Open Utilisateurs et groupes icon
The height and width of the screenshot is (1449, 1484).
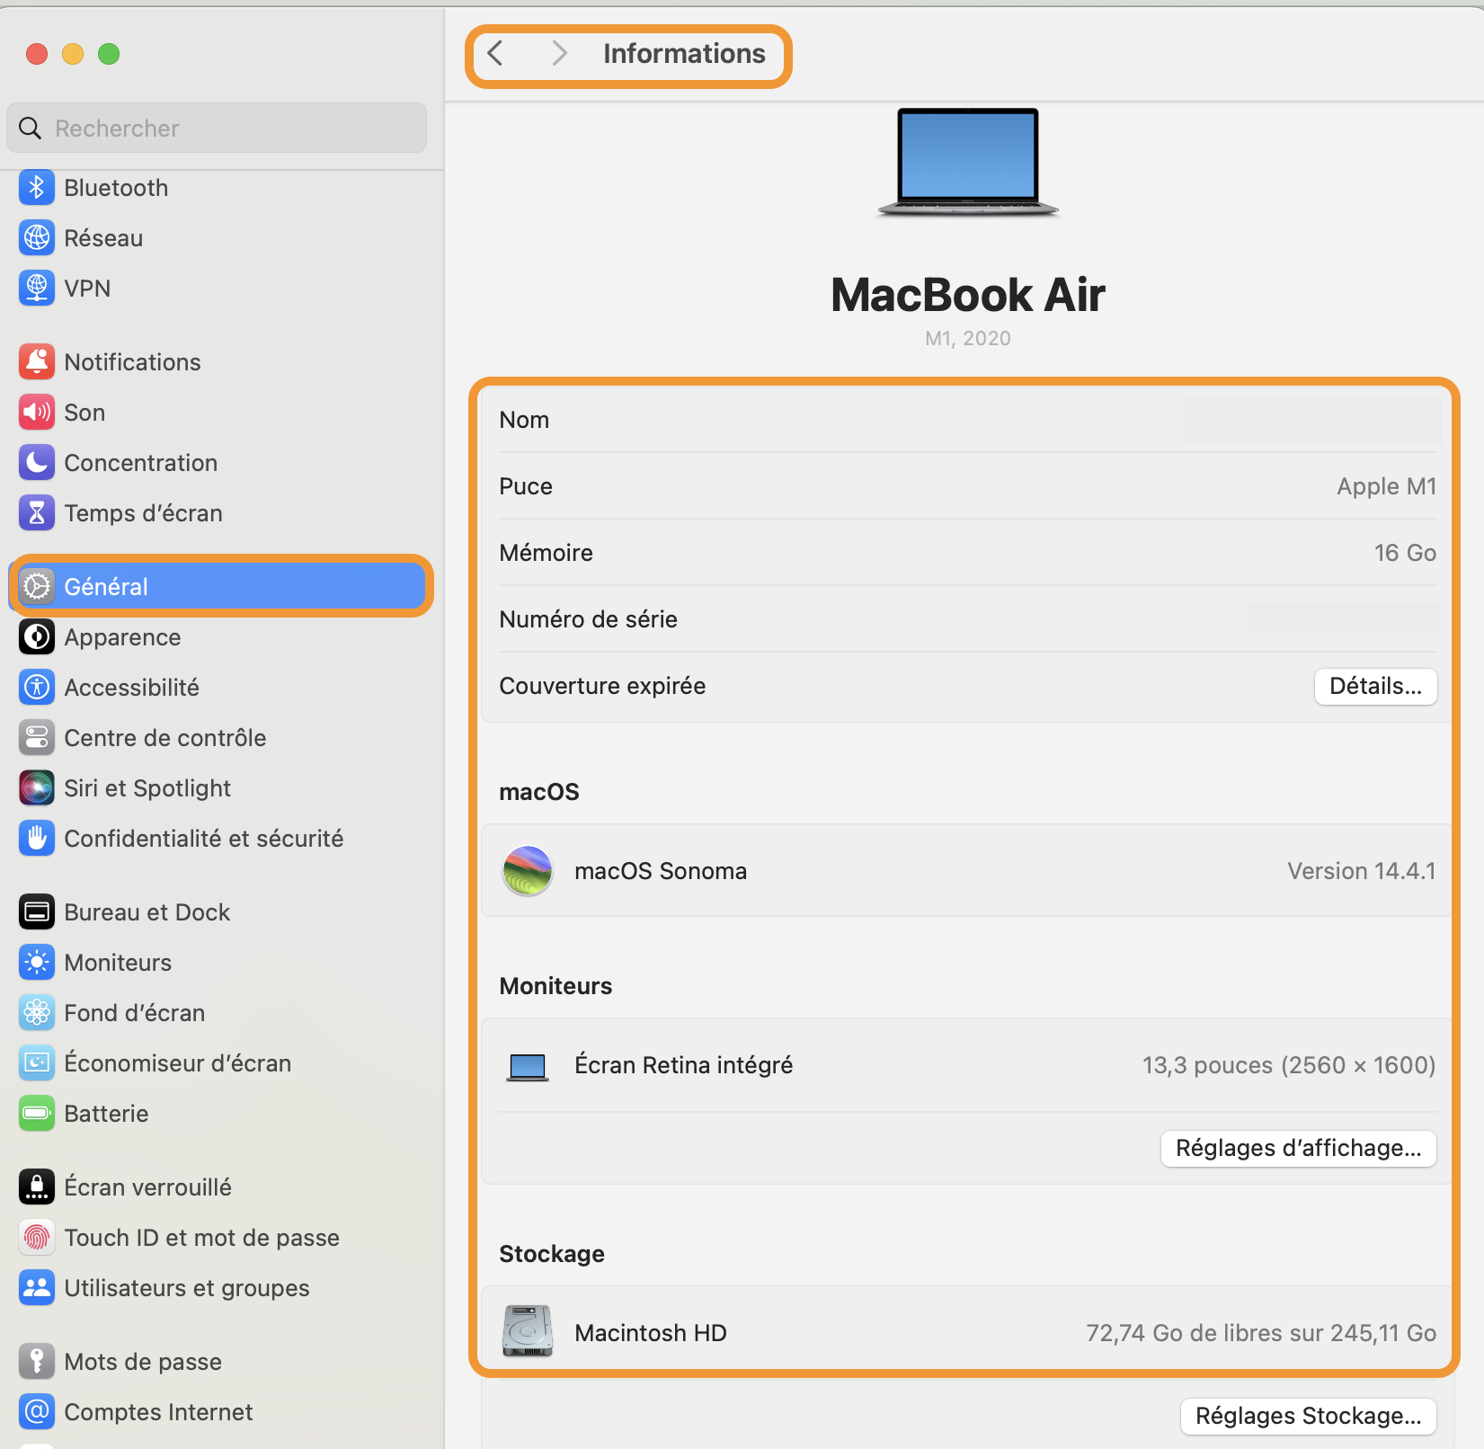tap(37, 1287)
